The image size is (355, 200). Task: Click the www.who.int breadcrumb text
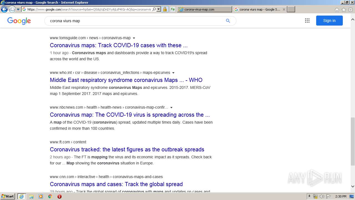[110, 72]
